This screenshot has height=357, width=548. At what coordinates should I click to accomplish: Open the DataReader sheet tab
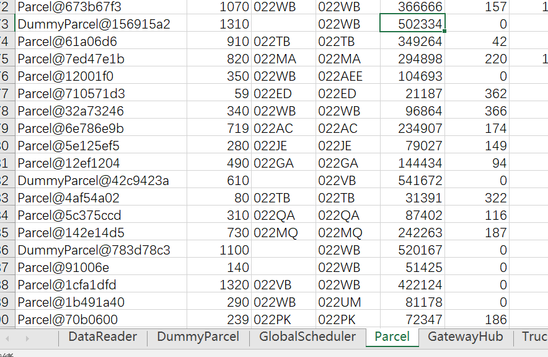coord(103,337)
